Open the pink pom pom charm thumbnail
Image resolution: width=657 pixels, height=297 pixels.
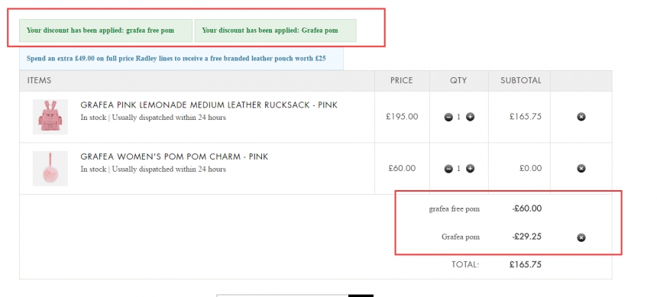(50, 169)
